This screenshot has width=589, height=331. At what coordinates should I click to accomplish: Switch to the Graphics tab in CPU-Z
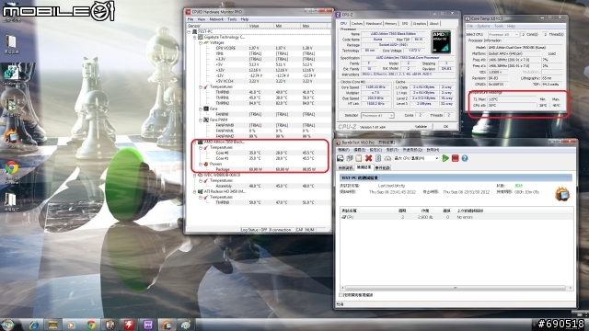[x=420, y=24]
